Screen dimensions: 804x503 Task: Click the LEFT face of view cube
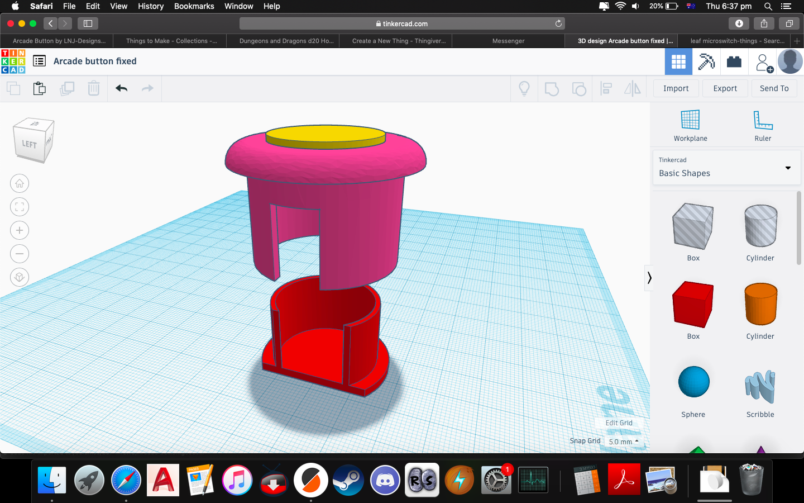coord(29,144)
